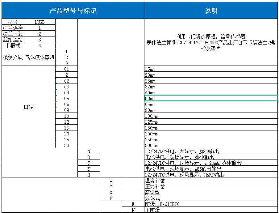Click the 15mm description cell

(x=185, y=69)
